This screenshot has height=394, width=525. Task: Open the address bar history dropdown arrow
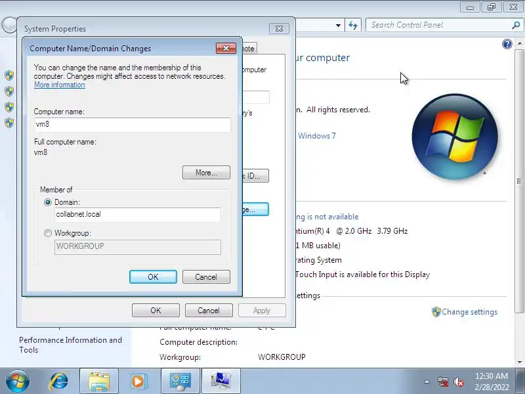[x=338, y=25]
